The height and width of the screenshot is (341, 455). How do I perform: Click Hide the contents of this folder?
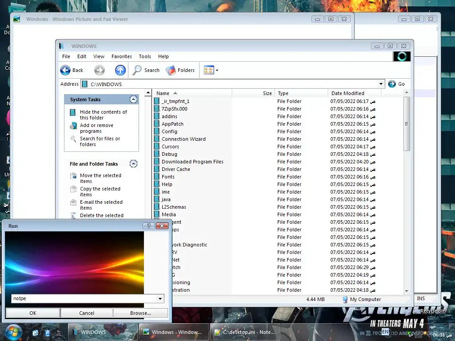pos(103,115)
